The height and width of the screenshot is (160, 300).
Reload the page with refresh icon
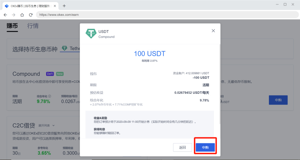click(31, 15)
